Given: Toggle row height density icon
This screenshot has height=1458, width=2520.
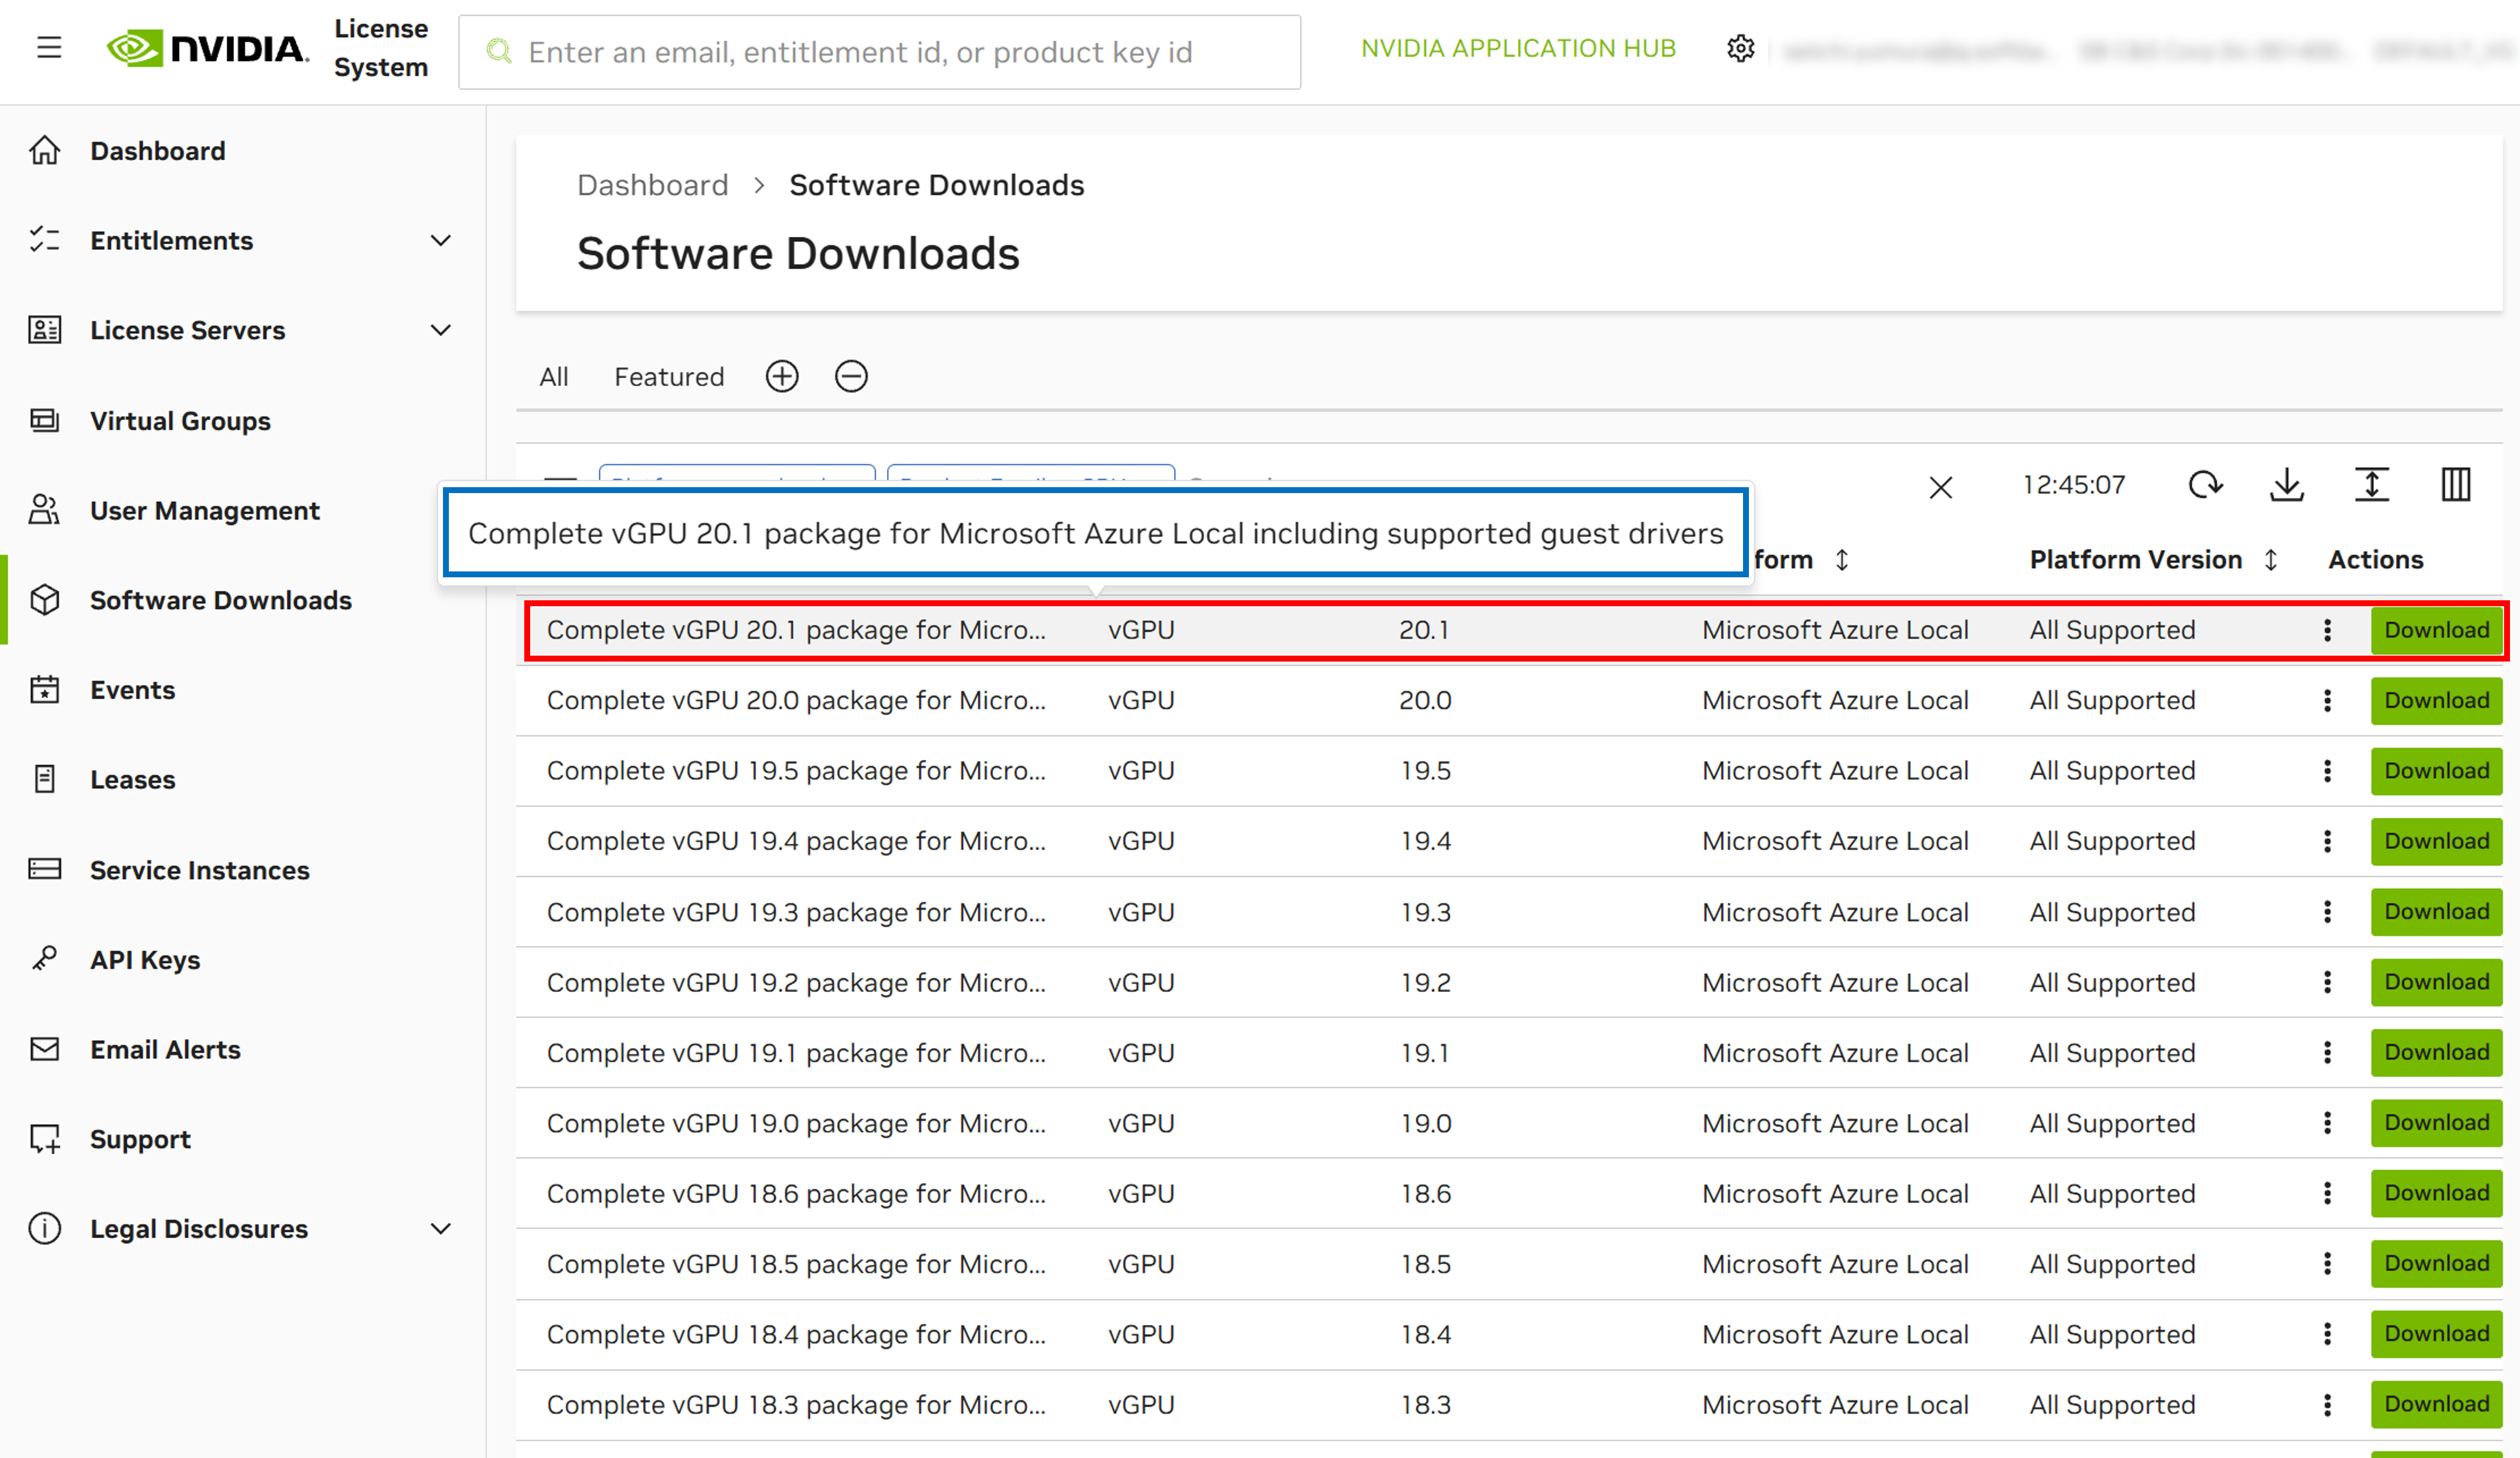Looking at the screenshot, I should pyautogui.click(x=2372, y=485).
